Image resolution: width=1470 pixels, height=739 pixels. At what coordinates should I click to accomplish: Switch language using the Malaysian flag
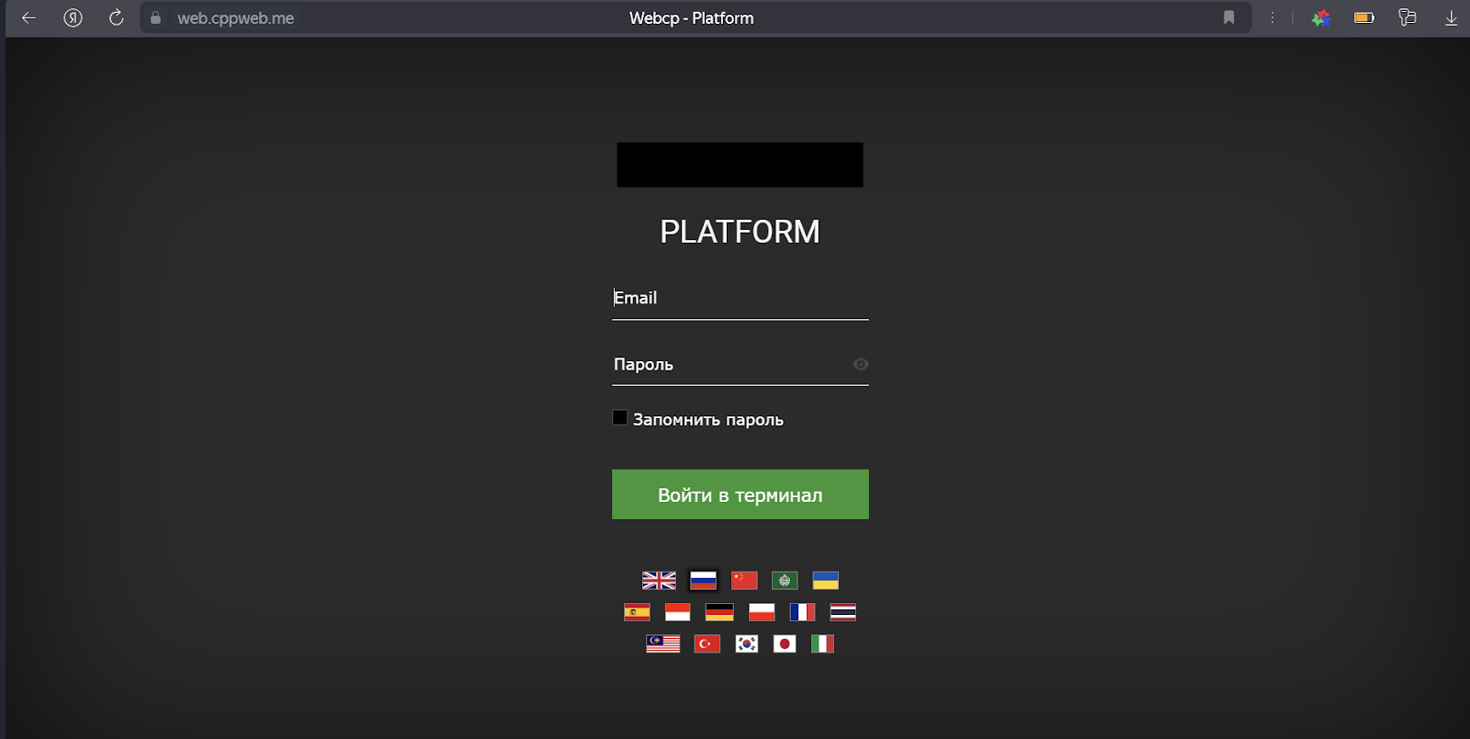(662, 643)
